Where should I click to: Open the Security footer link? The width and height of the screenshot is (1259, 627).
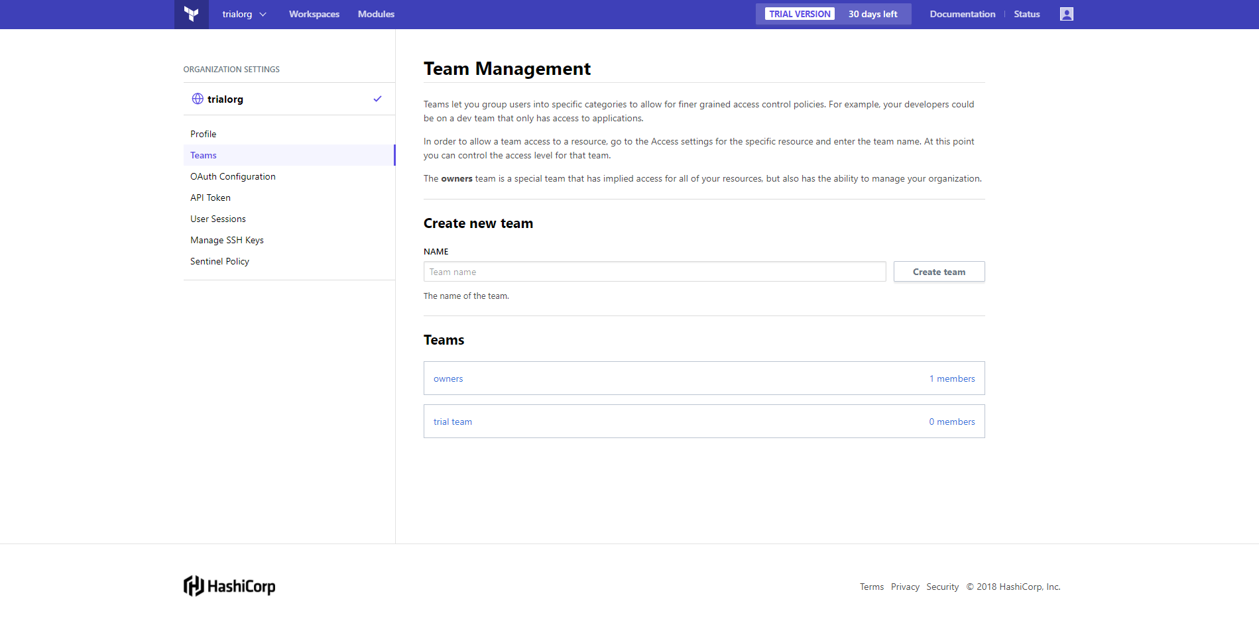[x=942, y=587]
